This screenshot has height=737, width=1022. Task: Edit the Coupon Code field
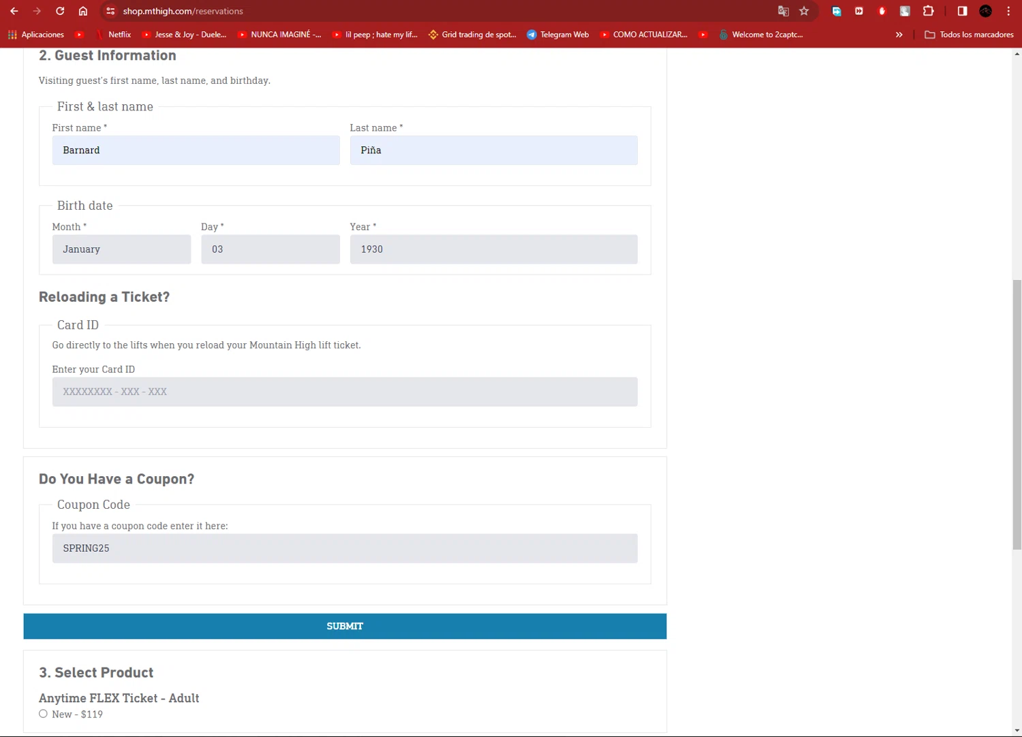point(345,548)
